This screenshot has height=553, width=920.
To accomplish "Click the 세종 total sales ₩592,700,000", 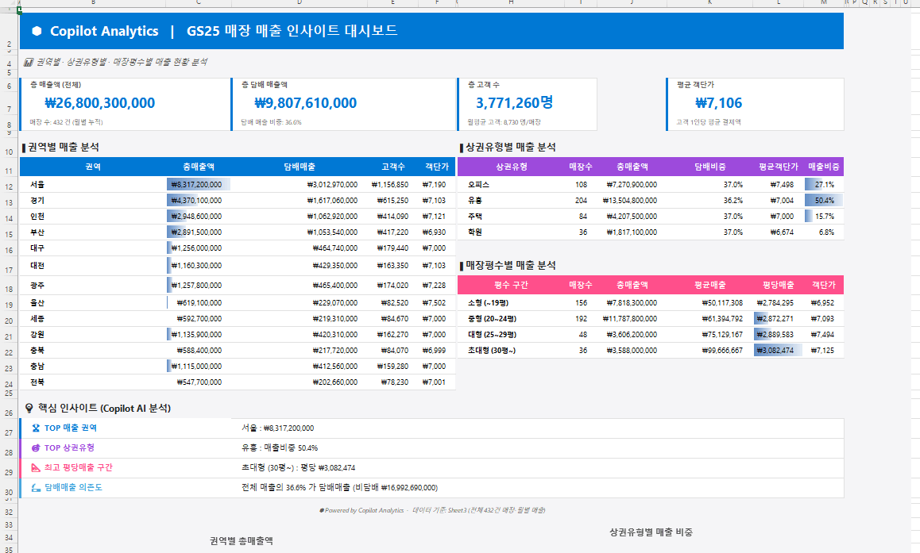I will [x=199, y=319].
